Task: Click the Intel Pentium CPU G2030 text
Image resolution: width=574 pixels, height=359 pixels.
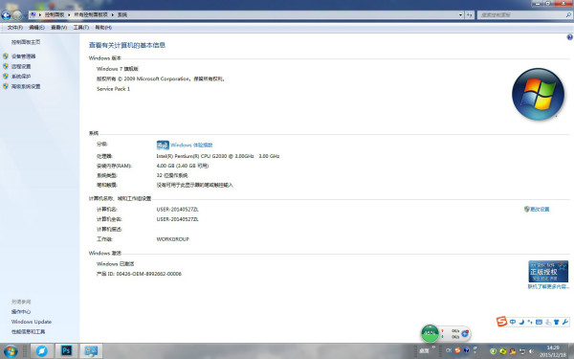Action: tap(218, 156)
